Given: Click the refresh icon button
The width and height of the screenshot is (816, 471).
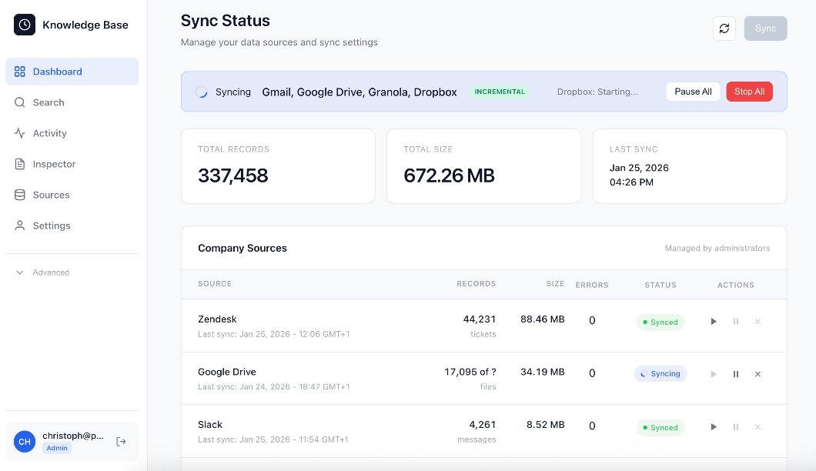Looking at the screenshot, I should tap(724, 28).
